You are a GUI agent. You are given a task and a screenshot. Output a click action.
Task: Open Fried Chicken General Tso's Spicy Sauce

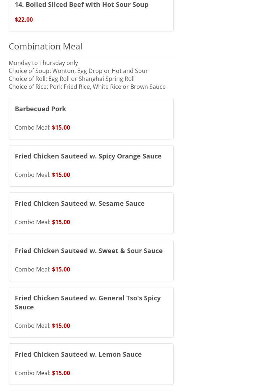tap(88, 302)
